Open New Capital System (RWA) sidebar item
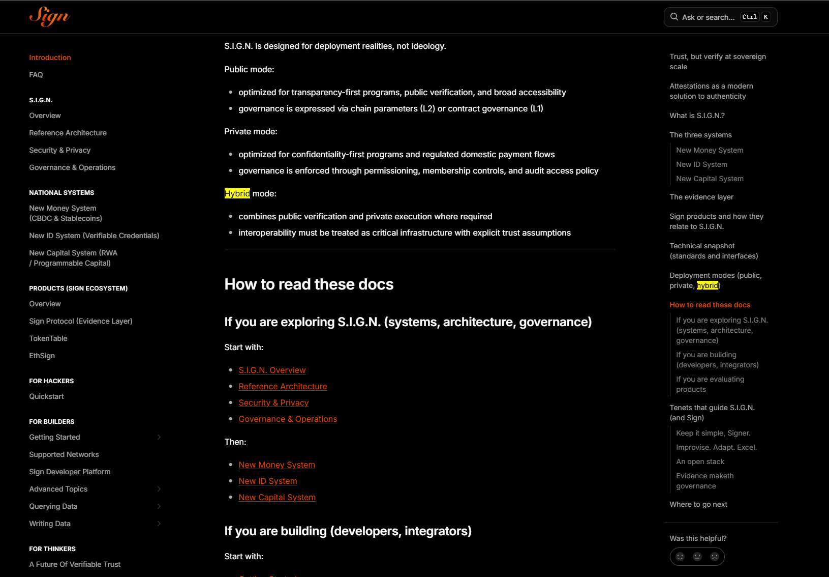The height and width of the screenshot is (577, 829). pyautogui.click(x=73, y=258)
